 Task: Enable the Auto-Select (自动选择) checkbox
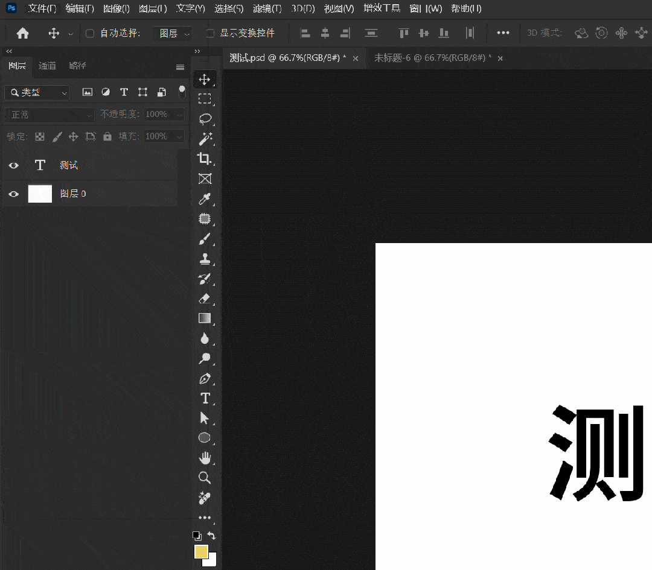(90, 33)
